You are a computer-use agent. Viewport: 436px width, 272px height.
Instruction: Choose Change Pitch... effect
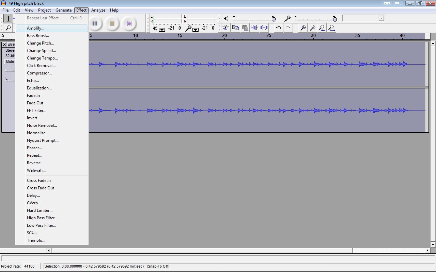point(52,43)
